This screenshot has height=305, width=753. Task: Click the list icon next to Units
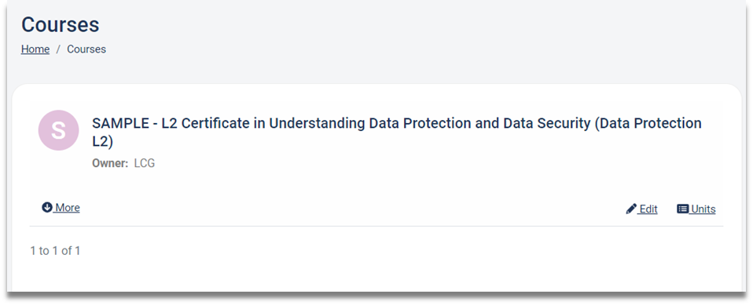(682, 209)
